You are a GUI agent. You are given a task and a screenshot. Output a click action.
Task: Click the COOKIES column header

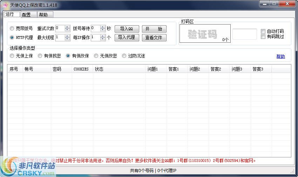click(82, 69)
